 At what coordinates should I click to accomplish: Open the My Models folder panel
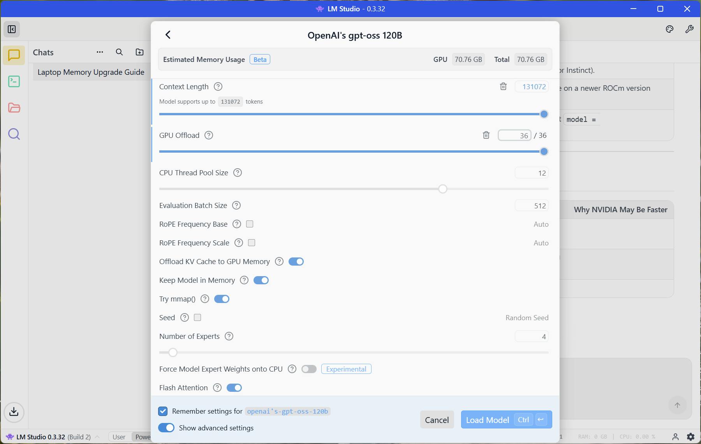click(14, 108)
